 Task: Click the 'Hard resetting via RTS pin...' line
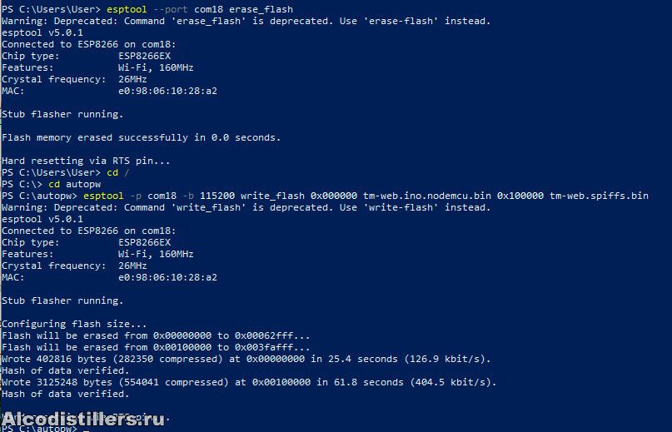(x=86, y=161)
